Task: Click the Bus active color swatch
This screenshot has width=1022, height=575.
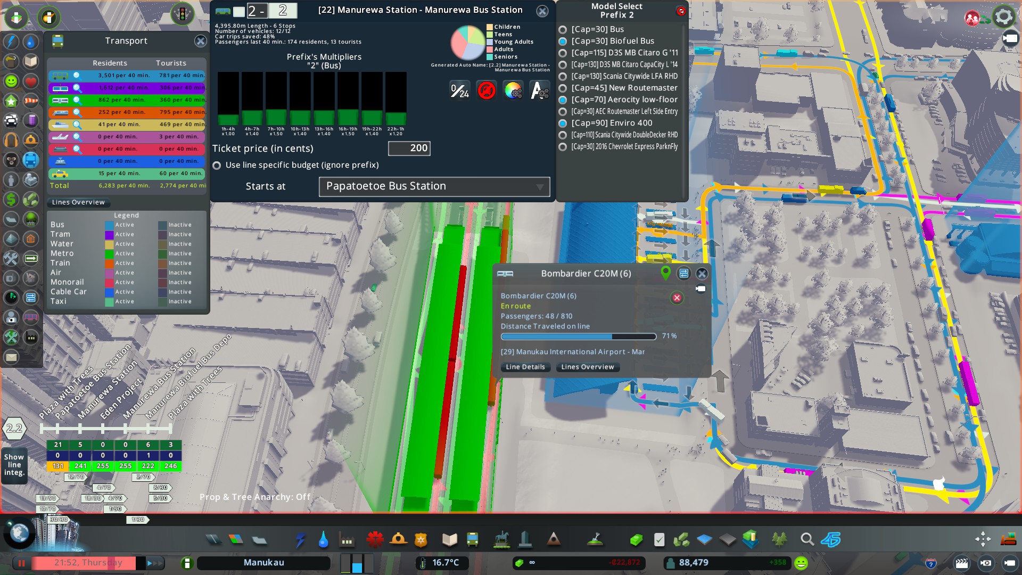Action: (x=109, y=225)
